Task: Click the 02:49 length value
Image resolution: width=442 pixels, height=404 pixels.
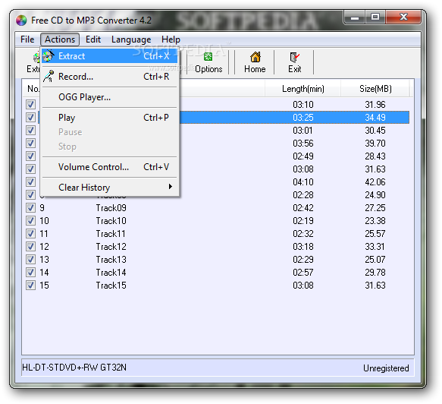Action: [x=303, y=156]
